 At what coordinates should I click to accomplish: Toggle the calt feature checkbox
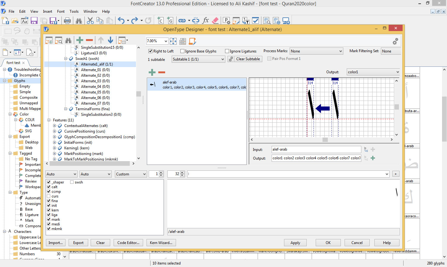pyautogui.click(x=49, y=187)
